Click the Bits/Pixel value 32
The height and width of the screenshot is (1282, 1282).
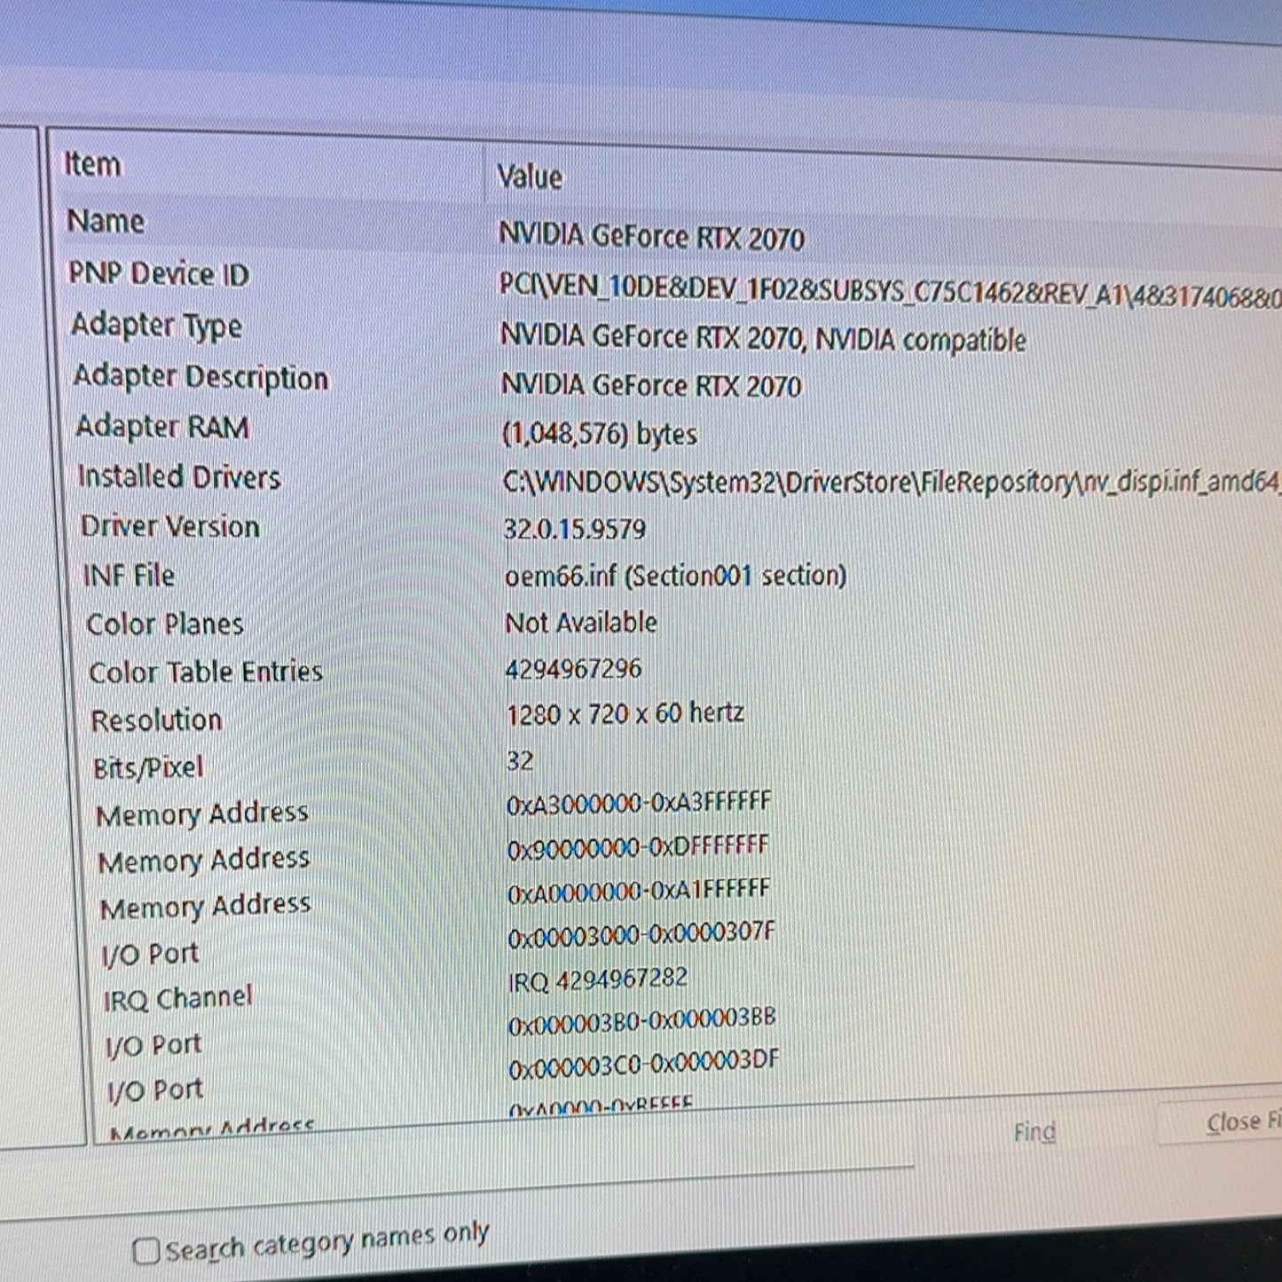tap(520, 760)
